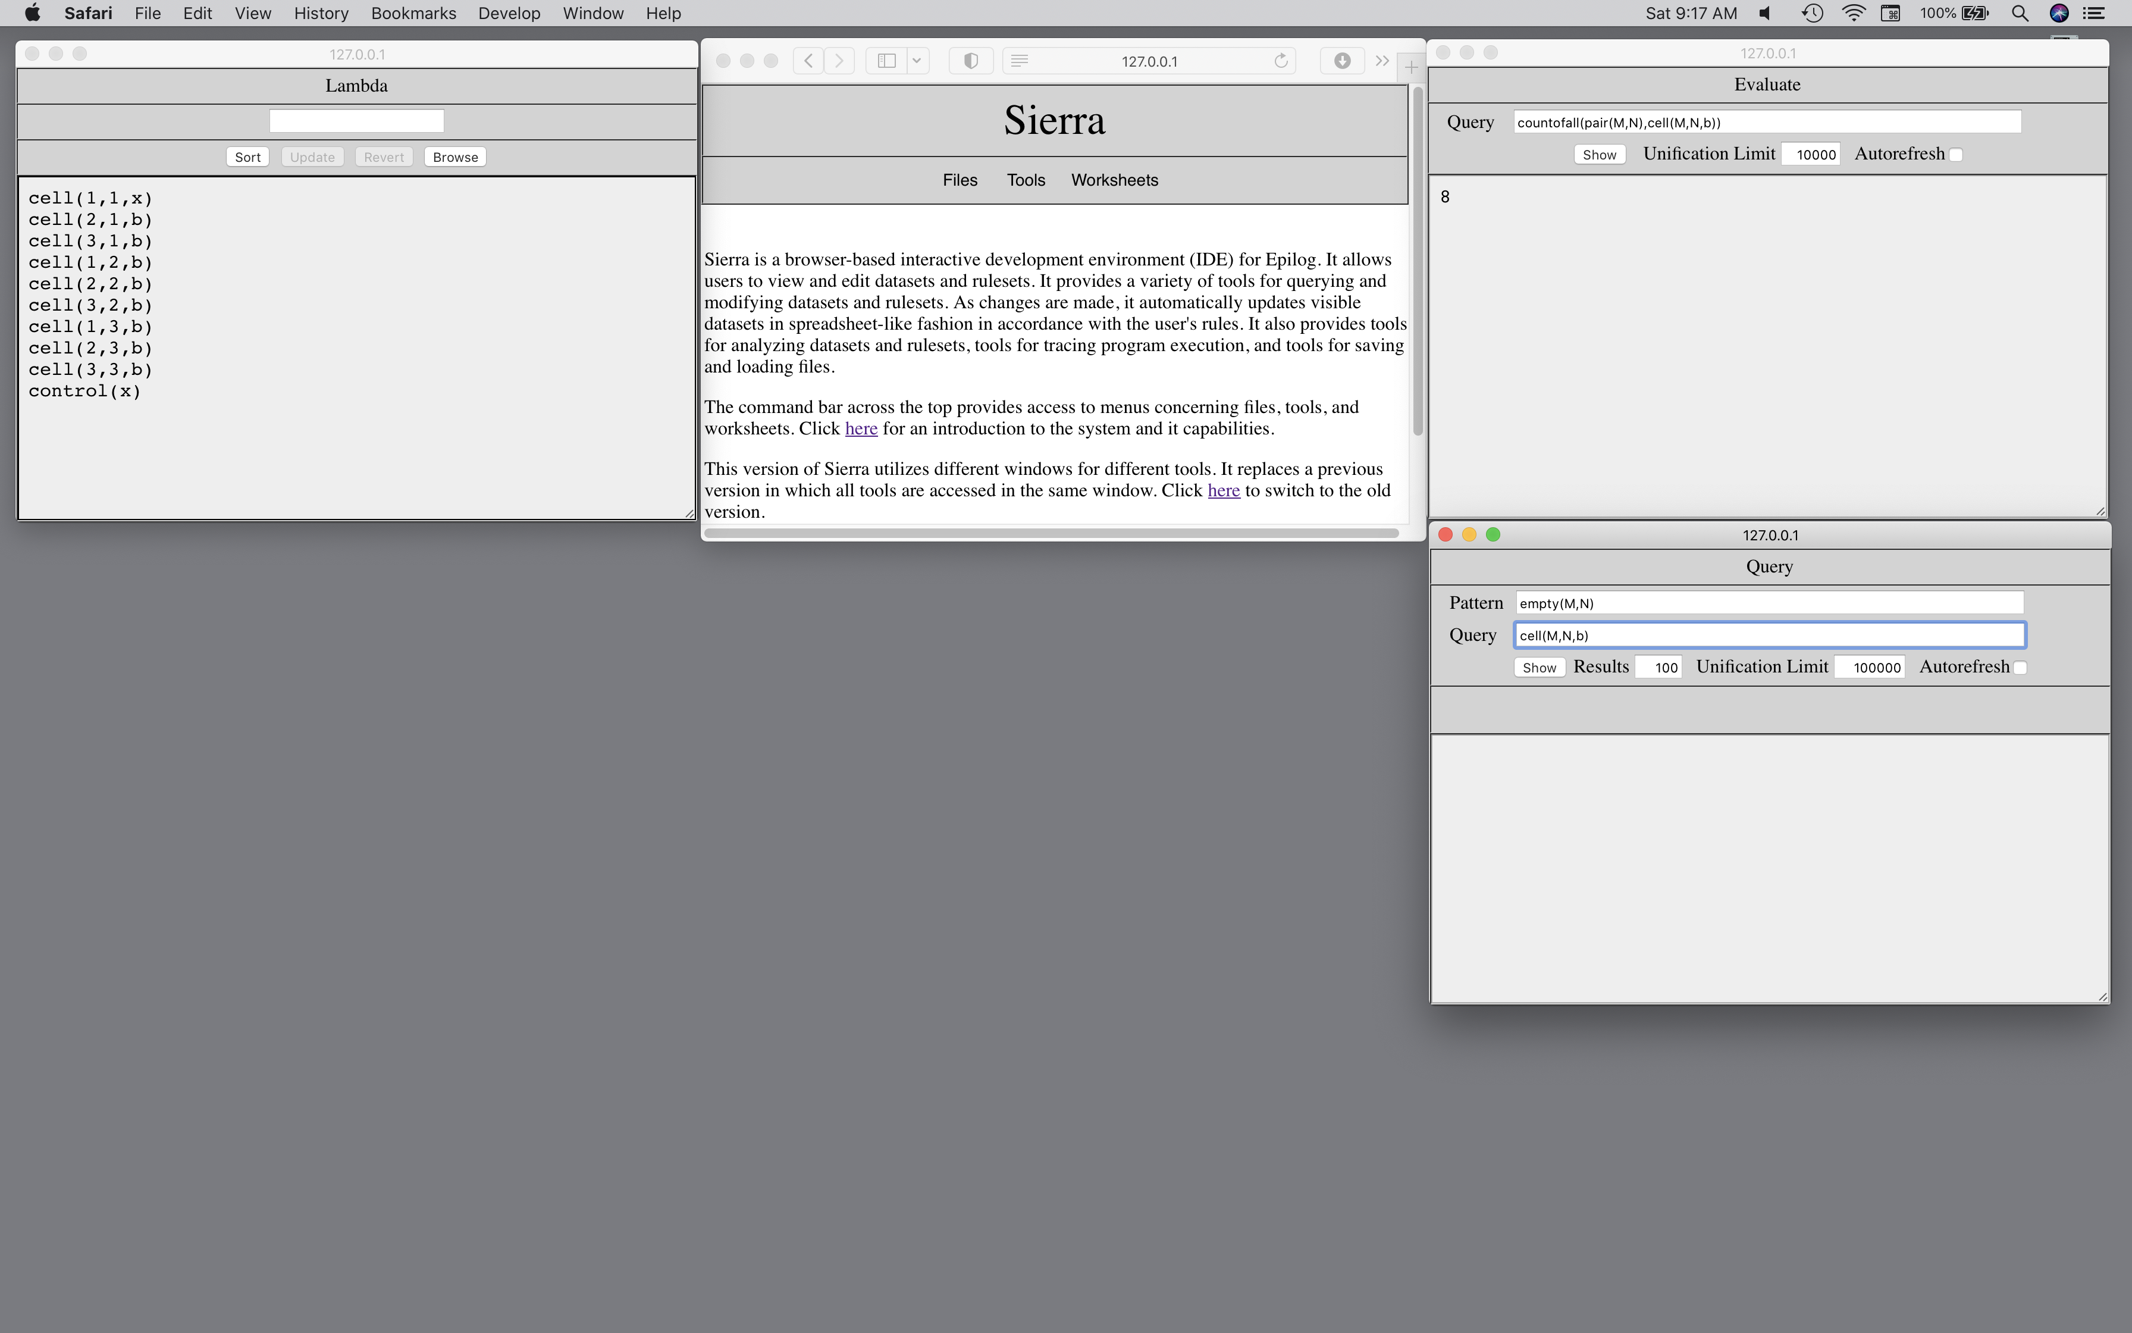Expand the sidebar options dropdown arrow
The image size is (2132, 1333).
point(916,61)
